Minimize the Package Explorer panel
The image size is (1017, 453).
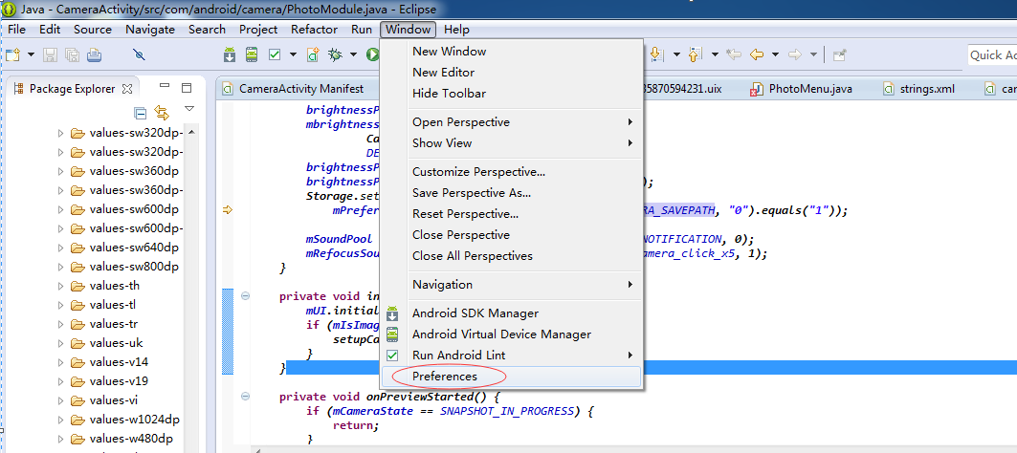(165, 86)
